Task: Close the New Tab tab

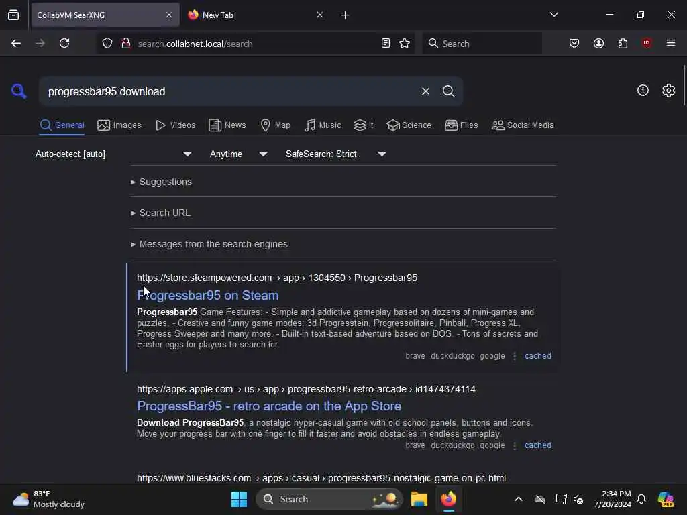Action: pos(320,15)
